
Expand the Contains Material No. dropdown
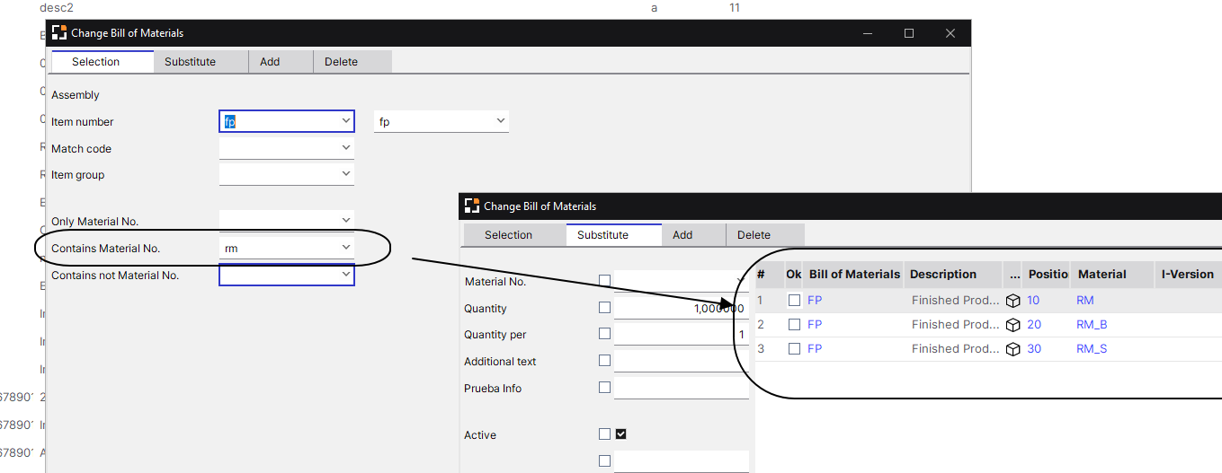(x=346, y=248)
